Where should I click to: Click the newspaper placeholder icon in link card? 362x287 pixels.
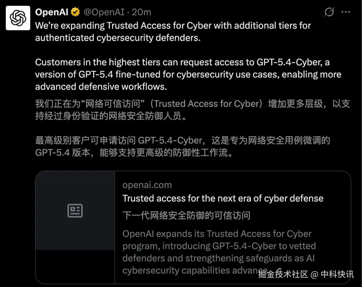coord(75,211)
